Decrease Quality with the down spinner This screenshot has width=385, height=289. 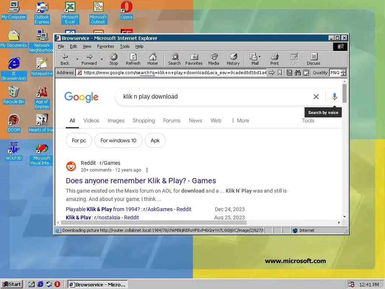click(x=344, y=74)
